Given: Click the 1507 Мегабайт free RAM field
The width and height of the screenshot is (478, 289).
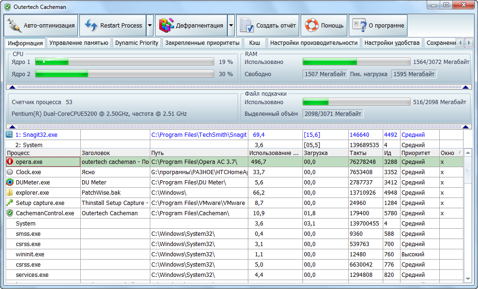Looking at the screenshot, I should pos(325,74).
